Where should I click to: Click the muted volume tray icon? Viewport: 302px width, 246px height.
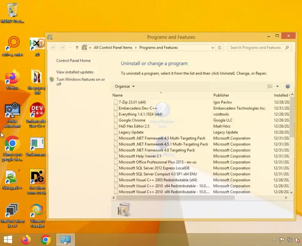coord(298,240)
